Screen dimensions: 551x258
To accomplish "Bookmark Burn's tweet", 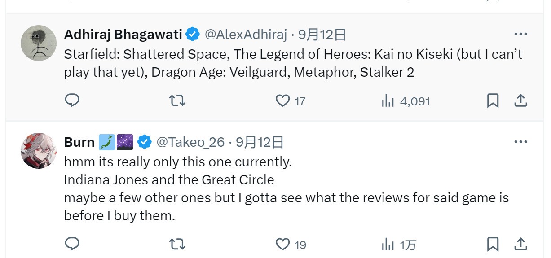I will (x=493, y=245).
